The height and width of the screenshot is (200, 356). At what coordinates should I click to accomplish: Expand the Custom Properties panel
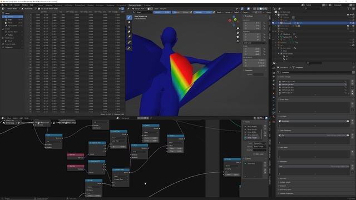click(x=286, y=193)
